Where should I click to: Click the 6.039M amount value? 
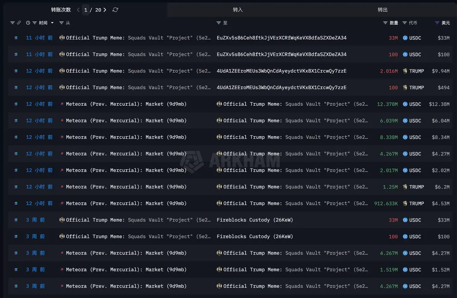(389, 120)
